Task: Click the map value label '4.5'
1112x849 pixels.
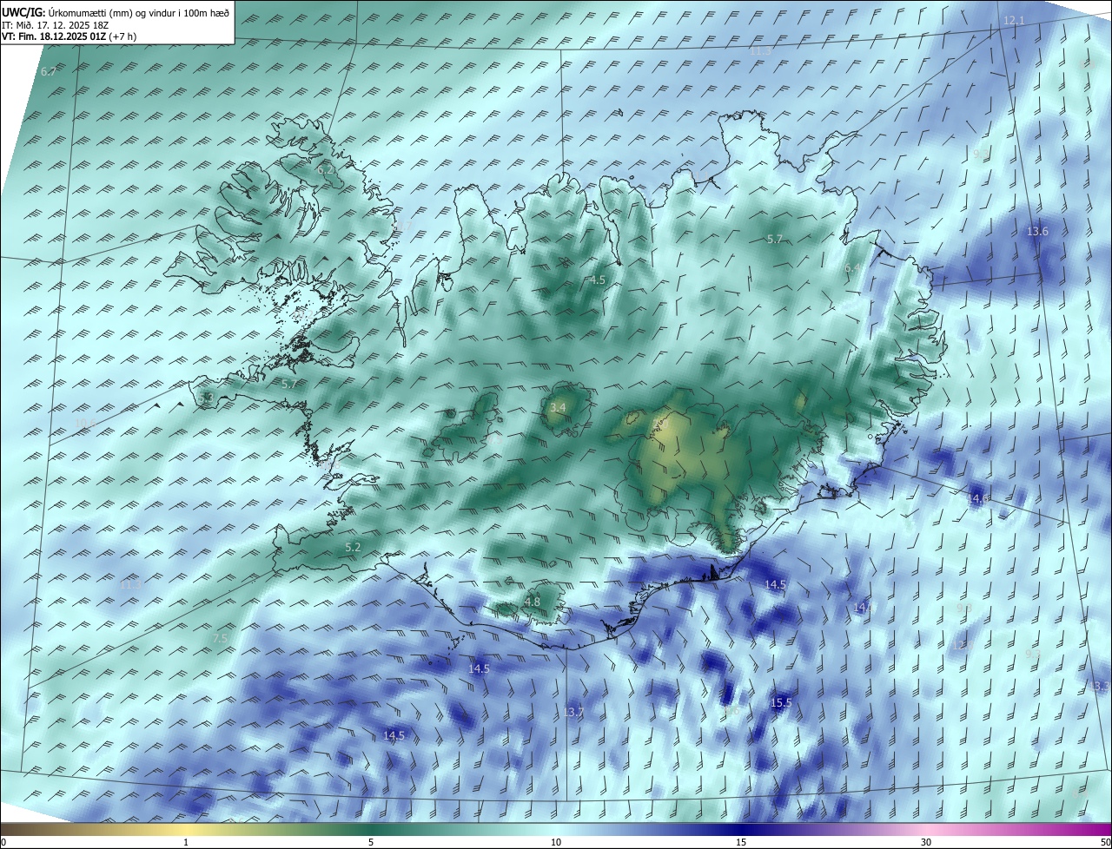Action: [x=598, y=280]
